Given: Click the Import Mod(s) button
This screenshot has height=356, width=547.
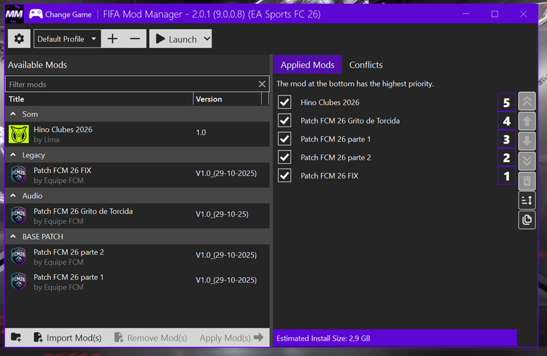Looking at the screenshot, I should 68,338.
